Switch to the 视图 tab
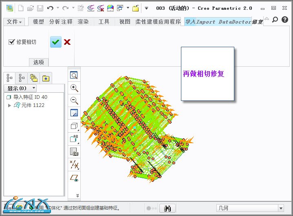Image resolution: width=293 pixels, height=216 pixels. tap(125, 22)
